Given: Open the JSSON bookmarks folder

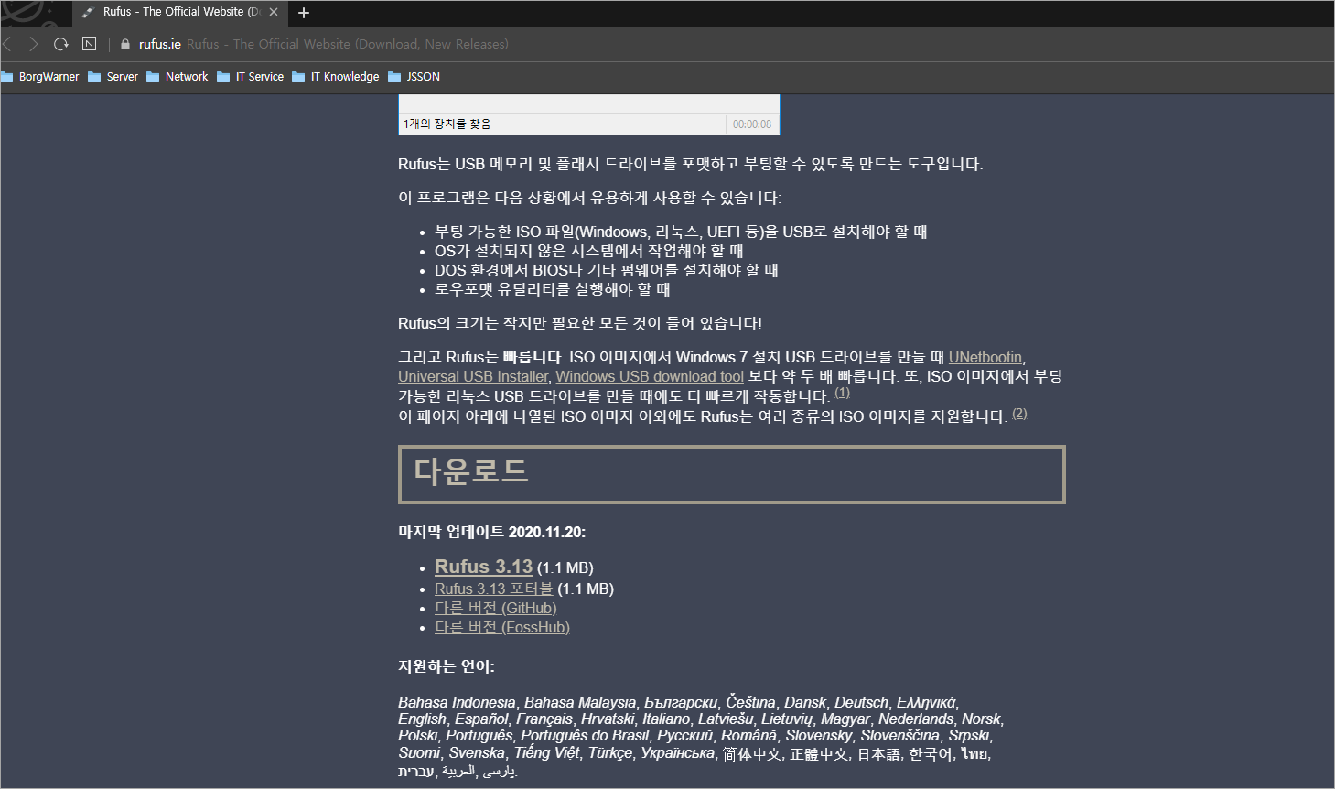Looking at the screenshot, I should click(x=414, y=77).
